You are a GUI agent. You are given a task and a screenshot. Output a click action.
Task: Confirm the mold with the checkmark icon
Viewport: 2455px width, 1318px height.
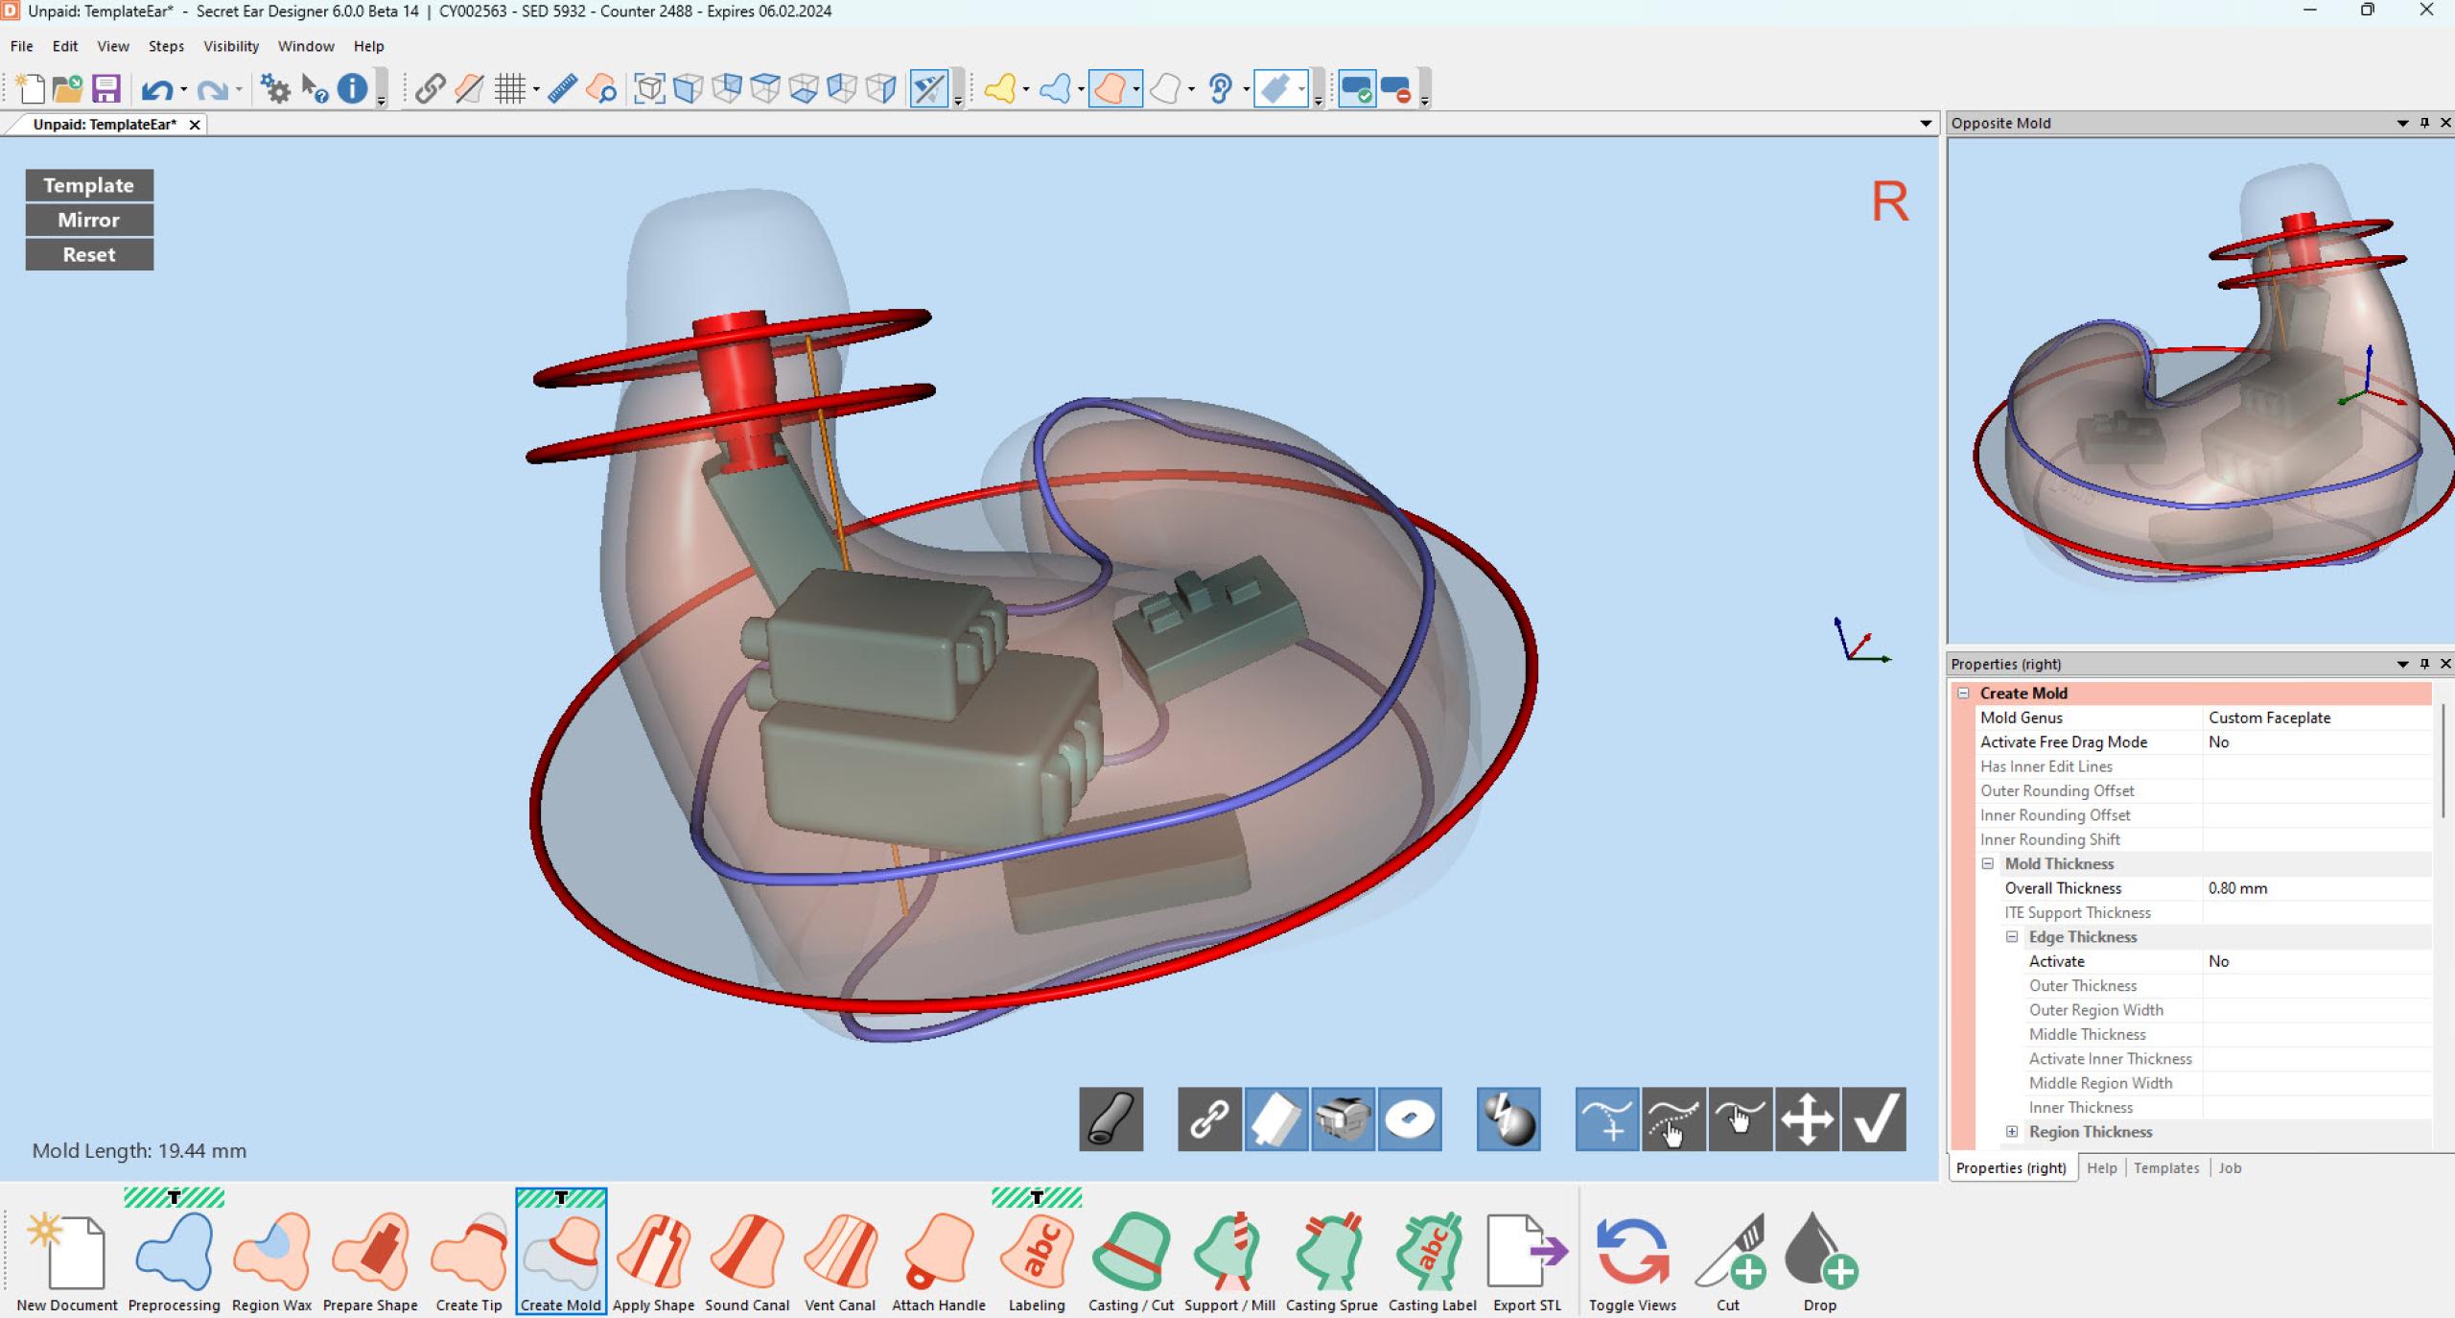(x=1875, y=1118)
